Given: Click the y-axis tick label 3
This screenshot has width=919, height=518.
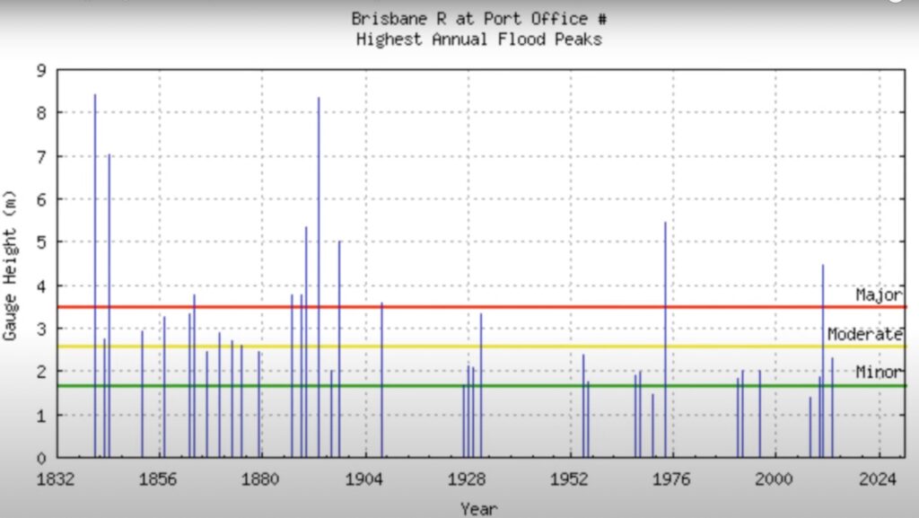Looking at the screenshot, I should tap(41, 329).
